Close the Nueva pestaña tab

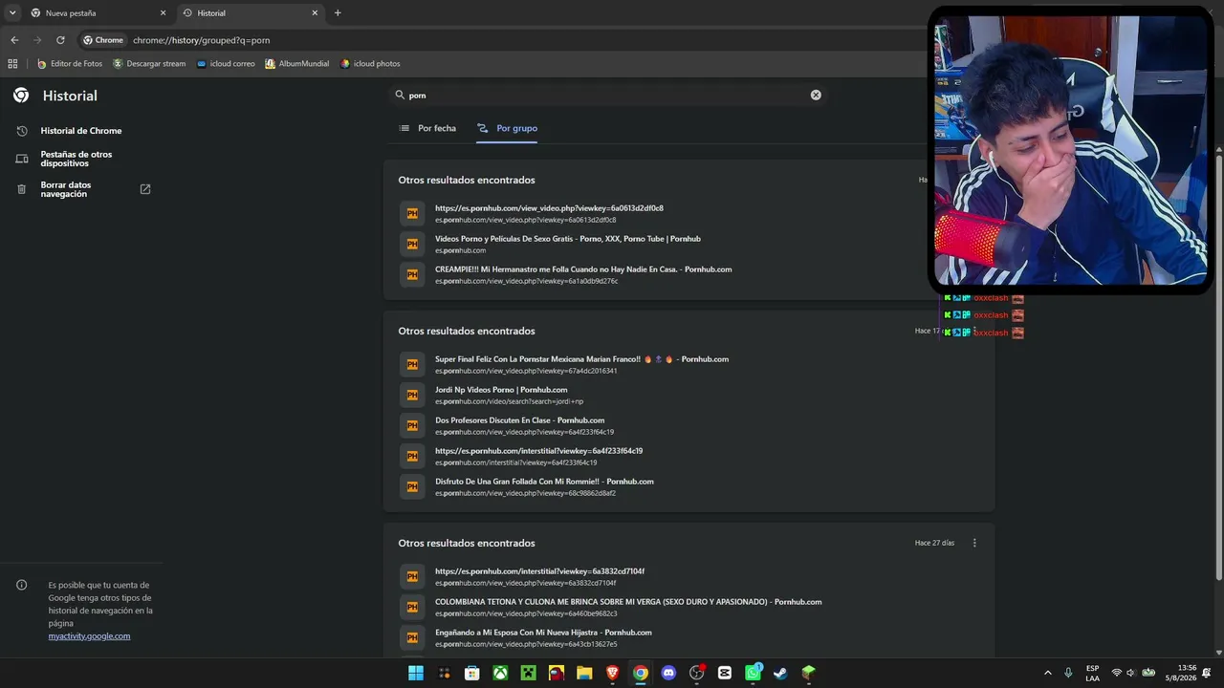(163, 13)
